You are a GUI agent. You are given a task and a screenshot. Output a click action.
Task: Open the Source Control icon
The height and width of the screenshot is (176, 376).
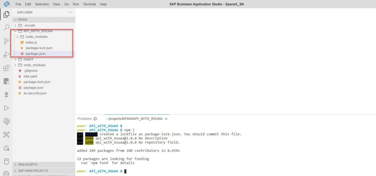coord(7,41)
